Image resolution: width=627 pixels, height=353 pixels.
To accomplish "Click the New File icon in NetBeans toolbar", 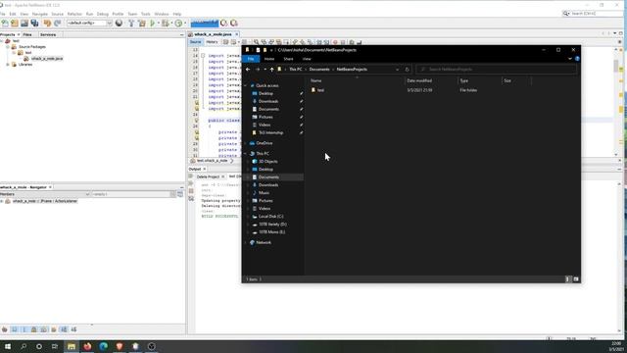I will pyautogui.click(x=5, y=24).
